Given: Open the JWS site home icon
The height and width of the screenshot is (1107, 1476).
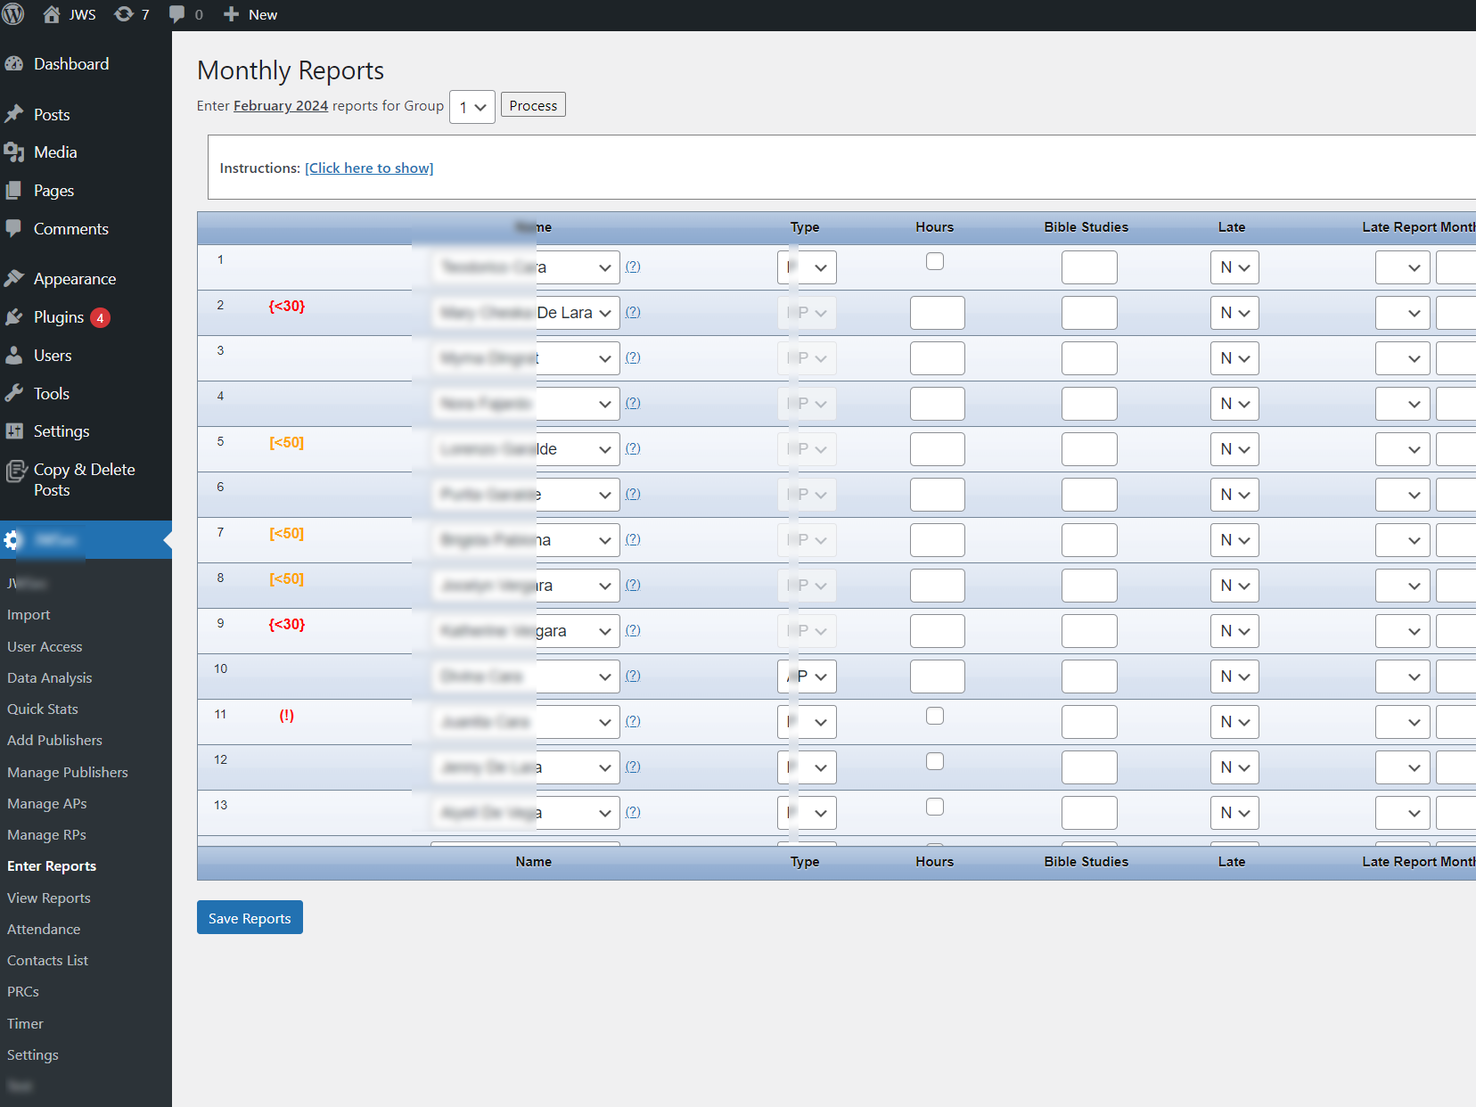Looking at the screenshot, I should 52,14.
